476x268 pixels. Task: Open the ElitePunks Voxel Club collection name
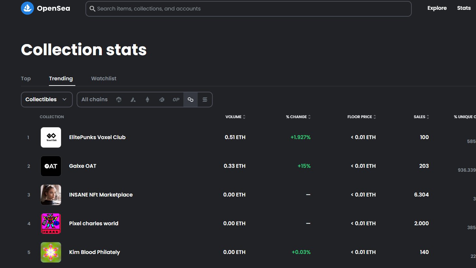(97, 137)
